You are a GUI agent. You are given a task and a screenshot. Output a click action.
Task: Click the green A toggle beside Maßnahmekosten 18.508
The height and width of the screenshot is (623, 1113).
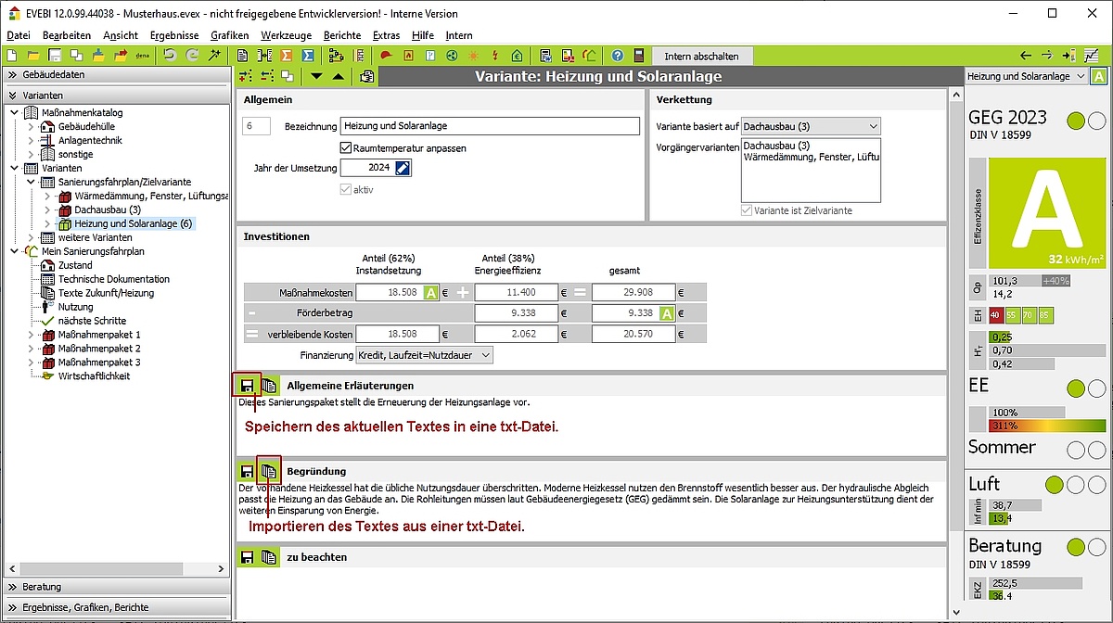pyautogui.click(x=431, y=293)
